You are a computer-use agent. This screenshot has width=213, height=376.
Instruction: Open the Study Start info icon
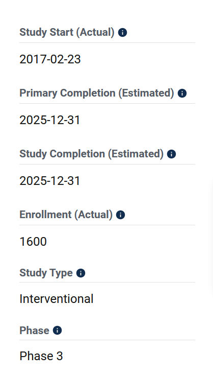(122, 32)
